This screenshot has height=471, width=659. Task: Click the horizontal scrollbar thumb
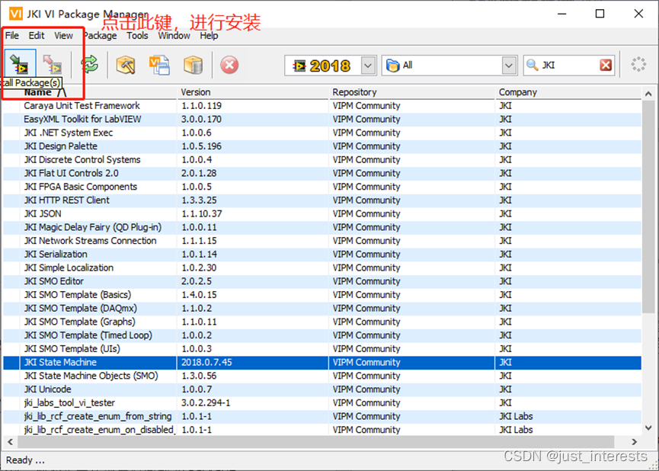point(316,441)
